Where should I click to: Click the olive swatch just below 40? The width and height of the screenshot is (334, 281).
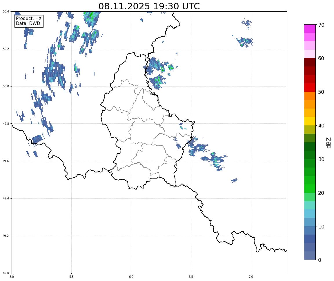click(x=310, y=130)
